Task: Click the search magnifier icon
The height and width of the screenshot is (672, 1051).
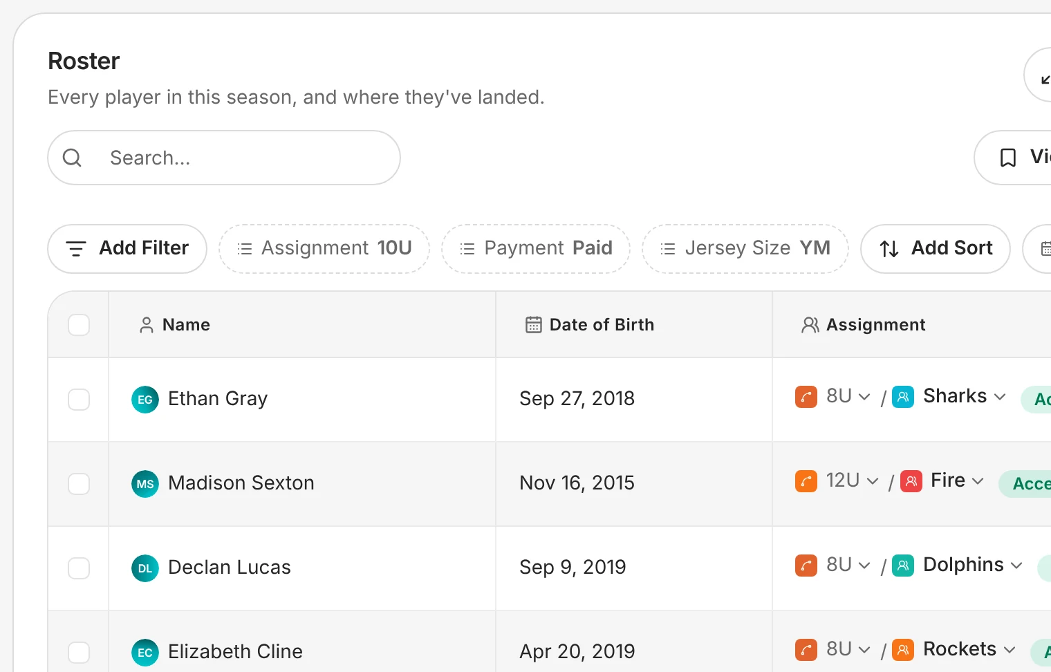Action: pos(72,158)
